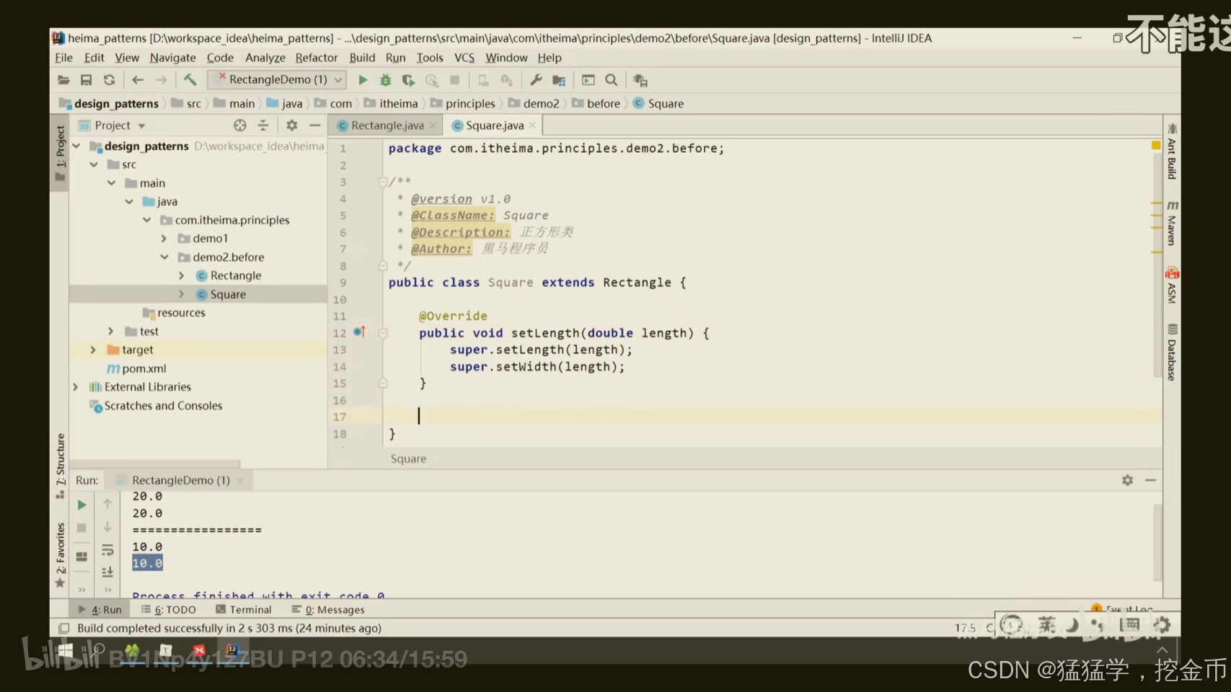The height and width of the screenshot is (692, 1231).
Task: Toggle the 1: Project tool window
Action: [x=60, y=153]
